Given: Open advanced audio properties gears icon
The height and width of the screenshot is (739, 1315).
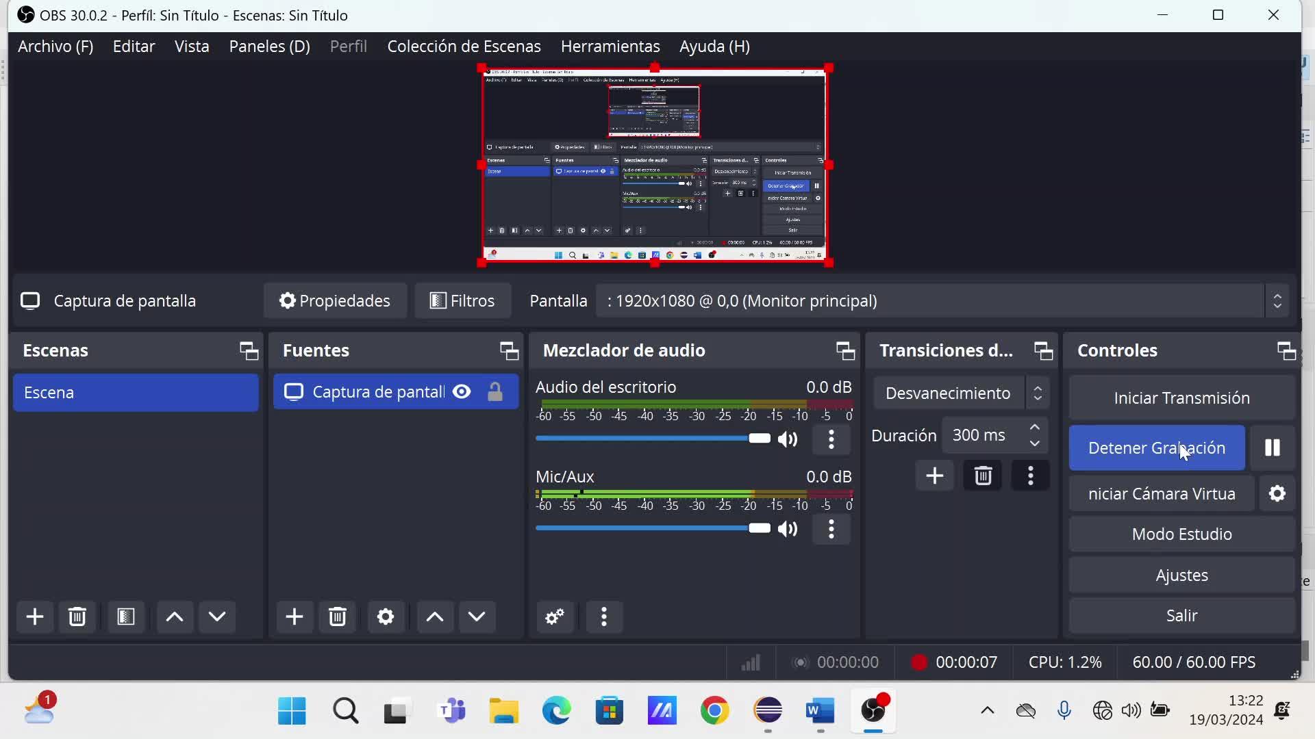Looking at the screenshot, I should [x=555, y=617].
